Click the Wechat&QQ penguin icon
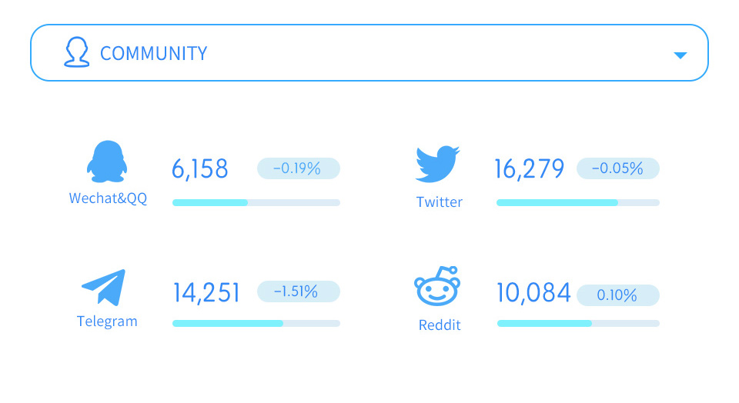 [107, 161]
